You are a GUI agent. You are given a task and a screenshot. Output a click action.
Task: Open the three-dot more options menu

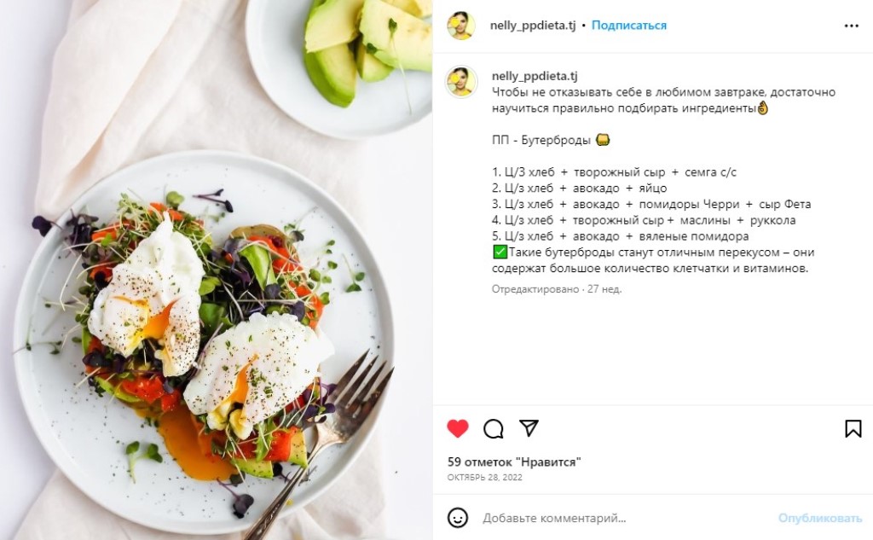pyautogui.click(x=852, y=26)
